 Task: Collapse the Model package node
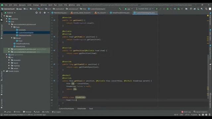[x=12, y=38]
